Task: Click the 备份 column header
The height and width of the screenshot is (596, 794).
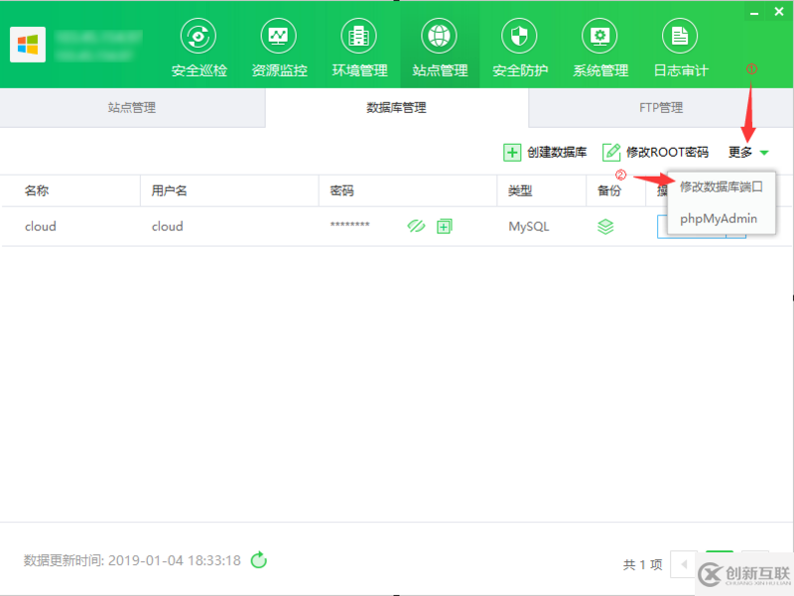Action: (x=609, y=190)
